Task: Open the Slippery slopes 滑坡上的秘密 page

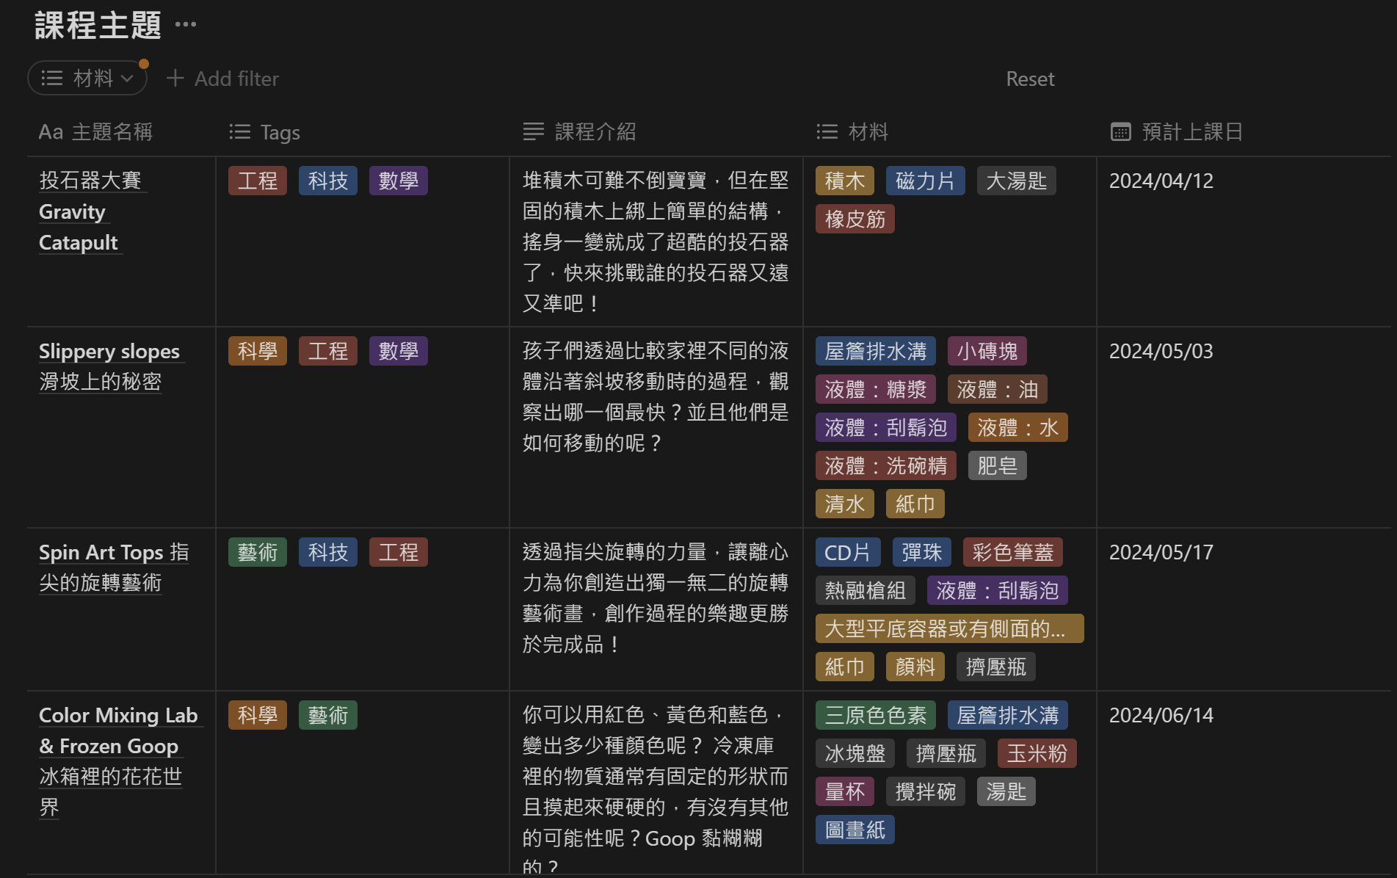Action: point(109,352)
